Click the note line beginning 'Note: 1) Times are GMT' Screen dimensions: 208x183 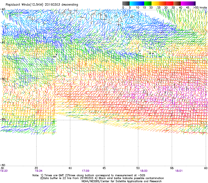click(x=89, y=175)
